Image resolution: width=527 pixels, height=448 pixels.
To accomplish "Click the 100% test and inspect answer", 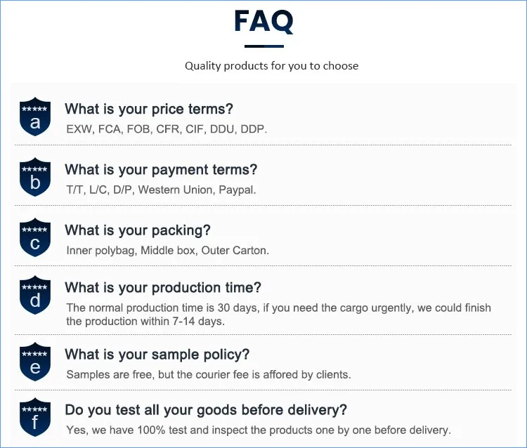I will tap(259, 430).
